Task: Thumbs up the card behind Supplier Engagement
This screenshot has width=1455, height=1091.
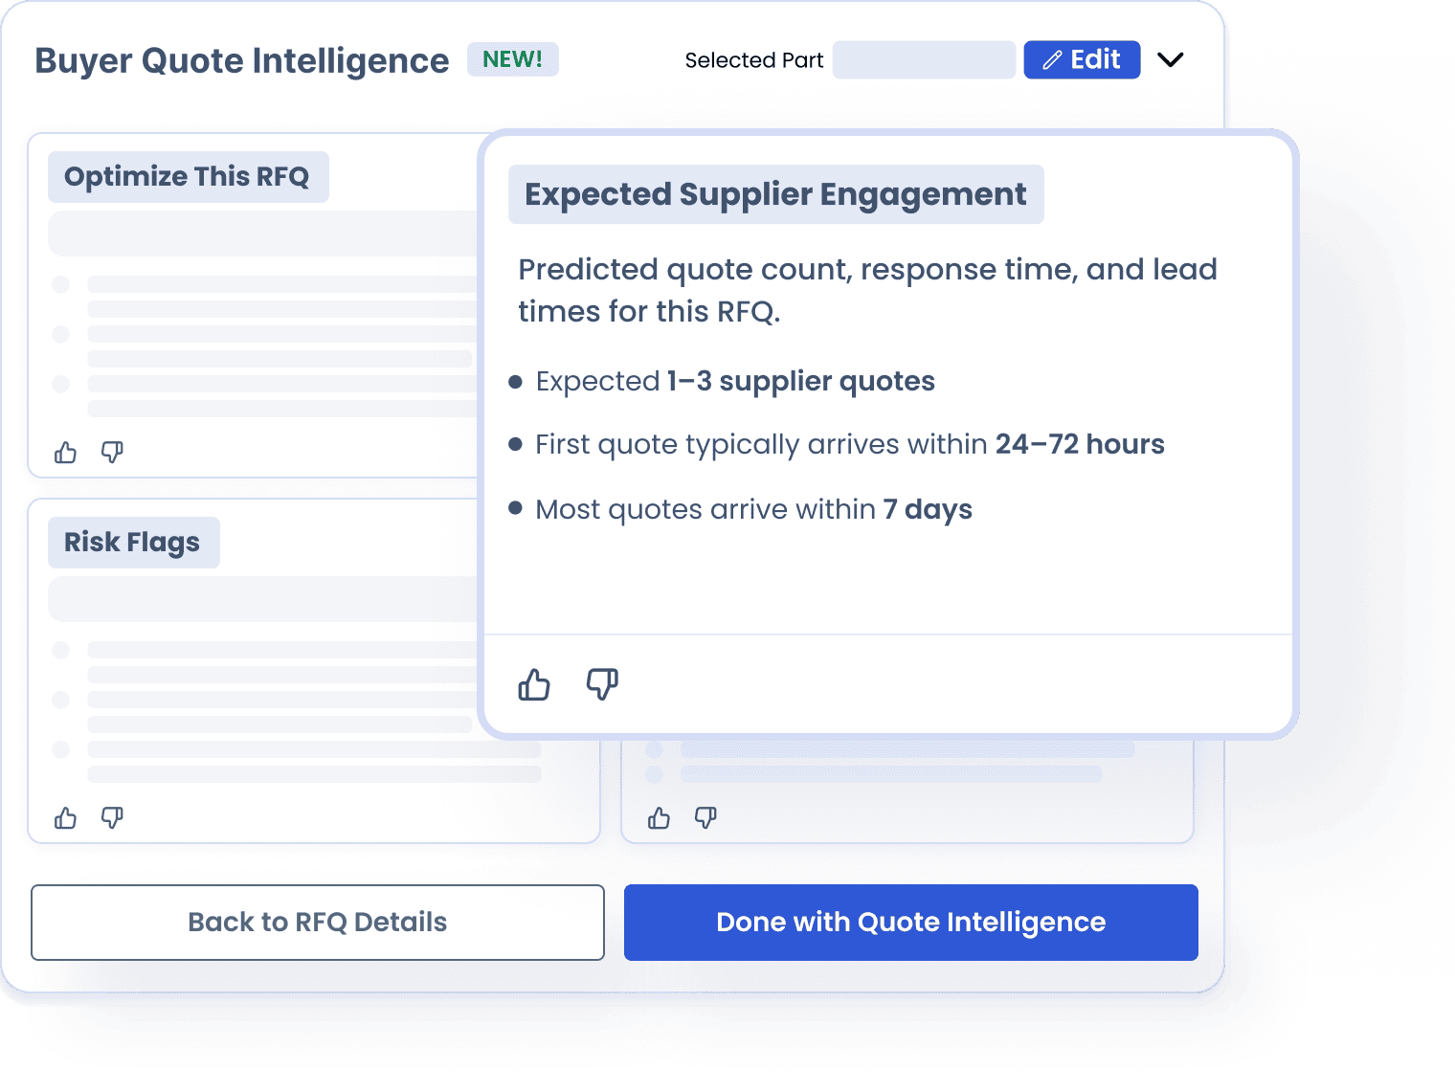Action: point(659,817)
